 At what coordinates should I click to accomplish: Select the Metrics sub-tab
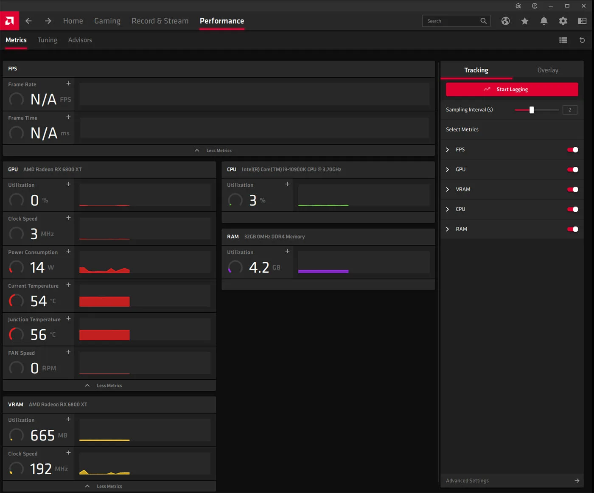16,40
